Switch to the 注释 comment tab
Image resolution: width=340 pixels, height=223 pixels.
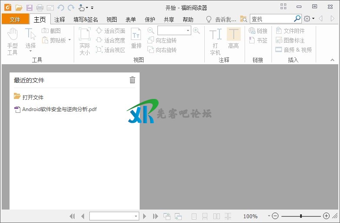tap(59, 19)
